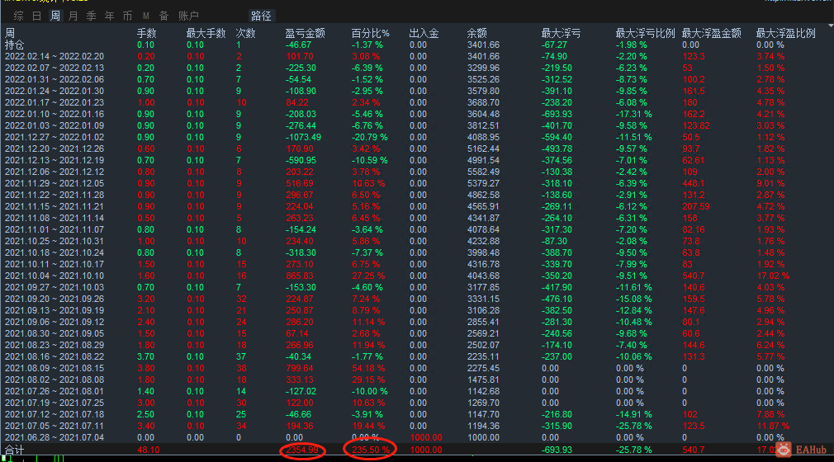Viewport: 834px width, 462px height.
Task: Click the 余额 column header
Action: coord(476,33)
